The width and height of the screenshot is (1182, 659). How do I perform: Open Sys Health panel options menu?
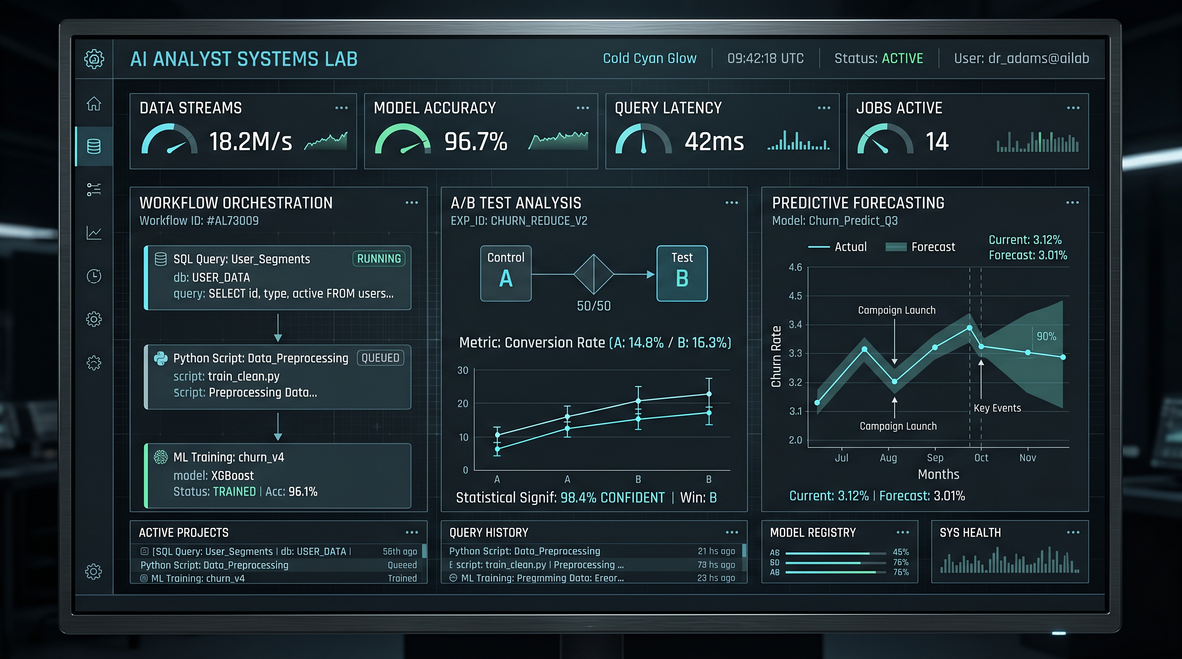(x=1073, y=532)
